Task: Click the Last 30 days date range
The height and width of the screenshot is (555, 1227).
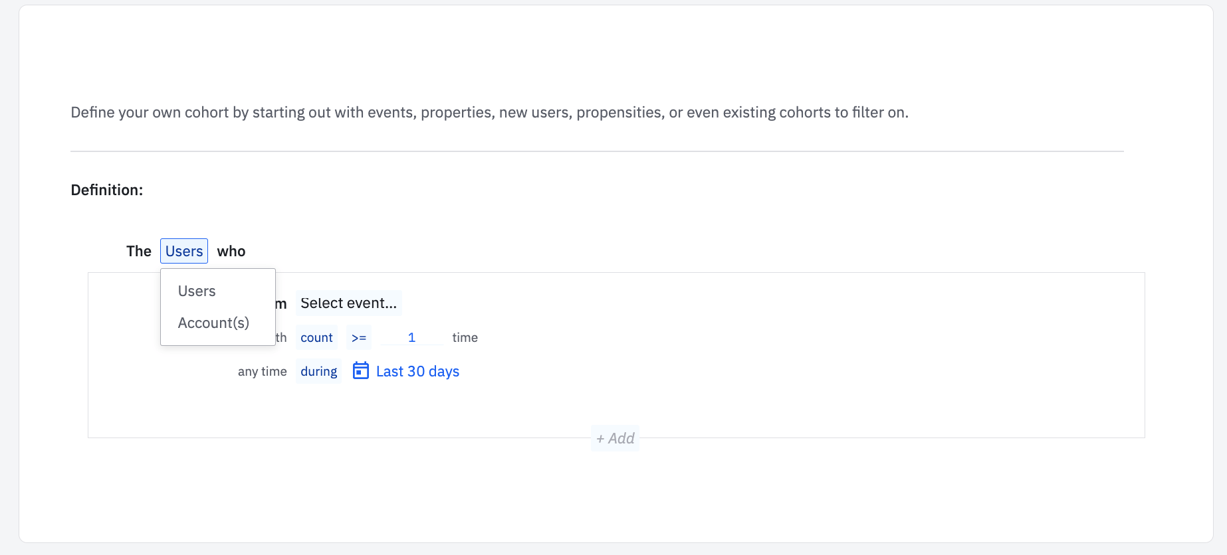Action: [417, 372]
